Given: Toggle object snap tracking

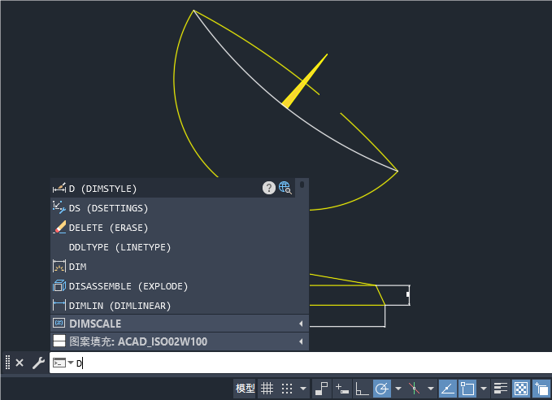Looking at the screenshot, I should (x=447, y=389).
